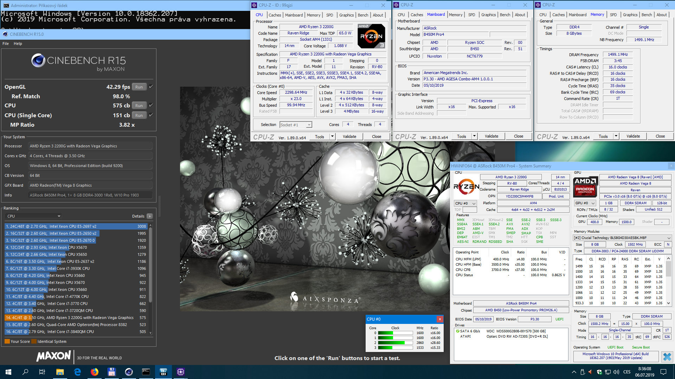Open taskbar Search magnifier

coord(25,372)
